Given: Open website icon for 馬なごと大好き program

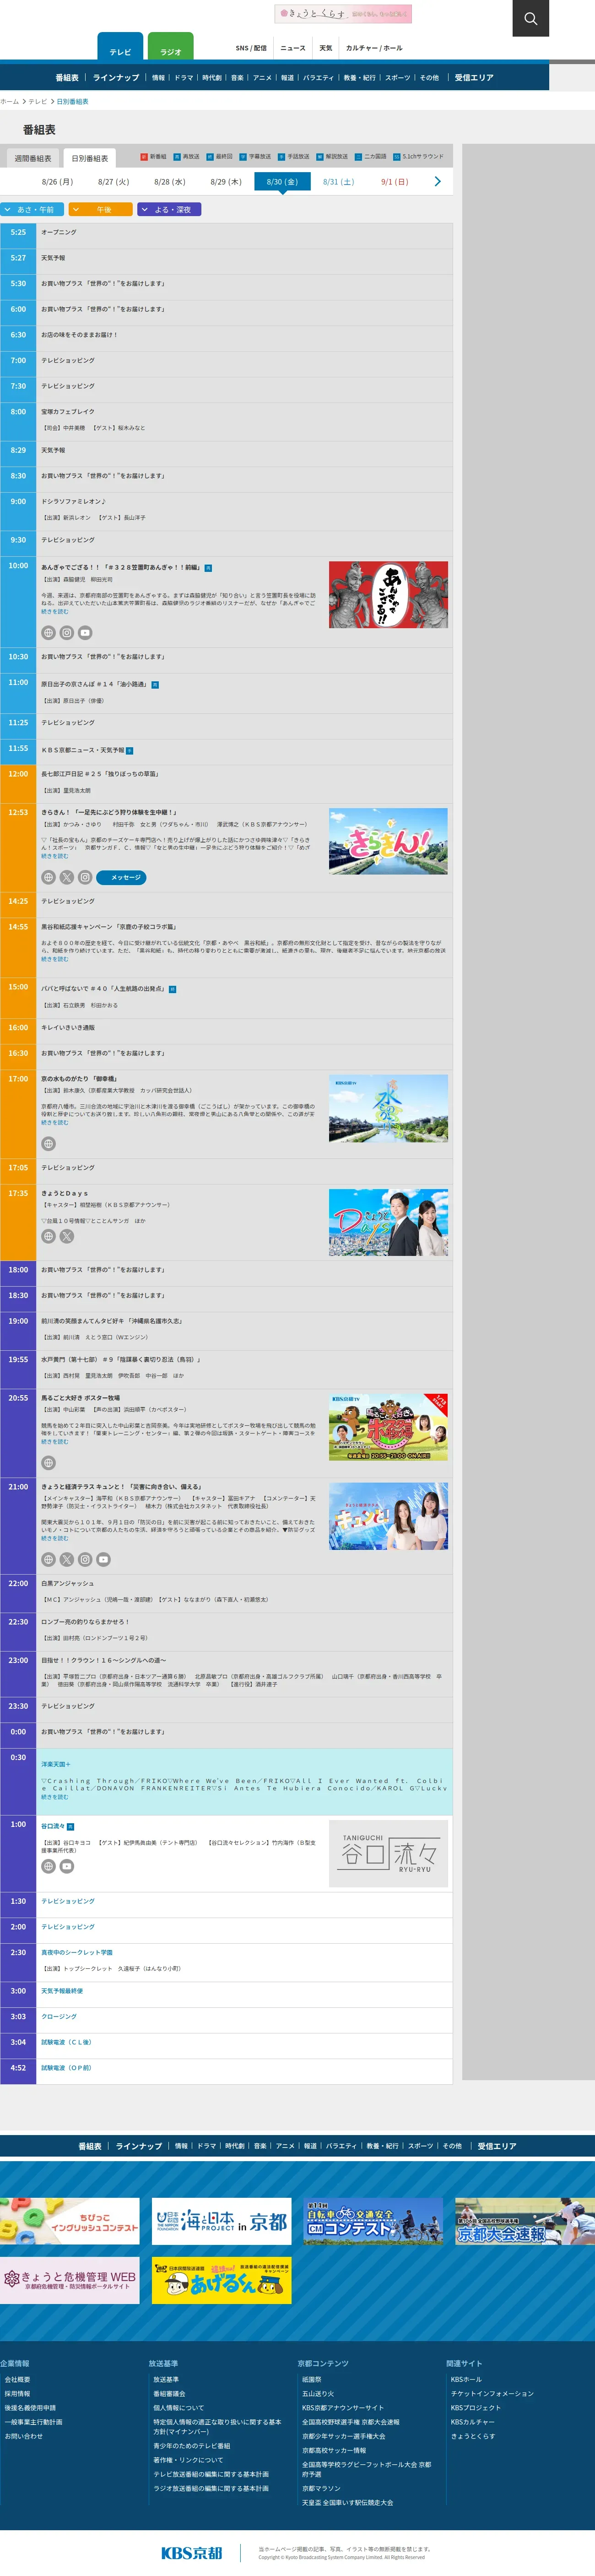Looking at the screenshot, I should pyautogui.click(x=48, y=1462).
